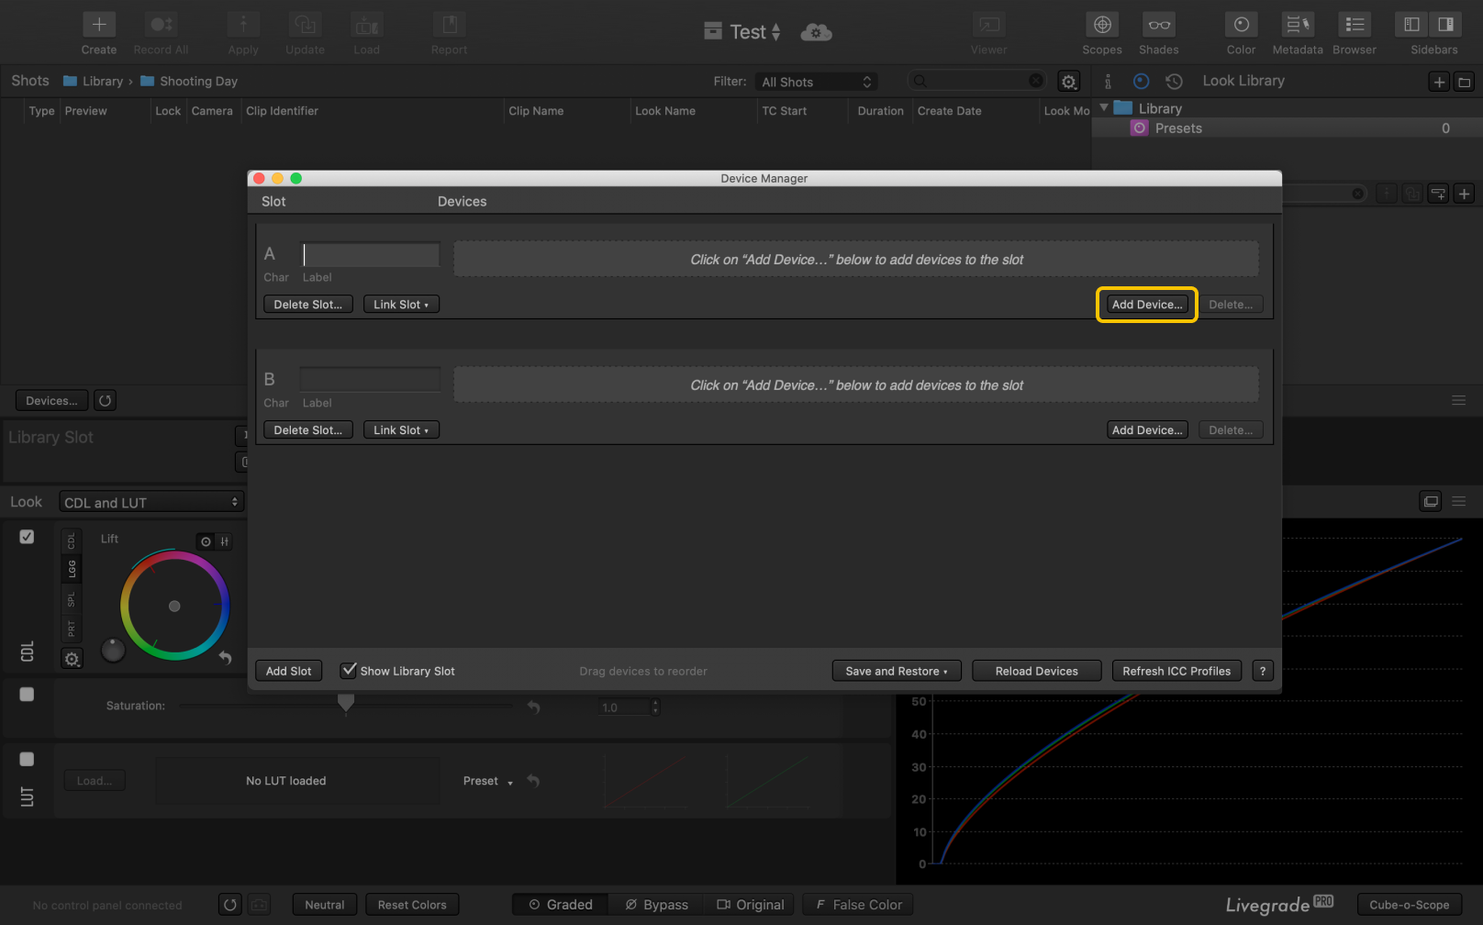Expand the Save and Restore menu
The width and height of the screenshot is (1483, 925).
click(896, 671)
